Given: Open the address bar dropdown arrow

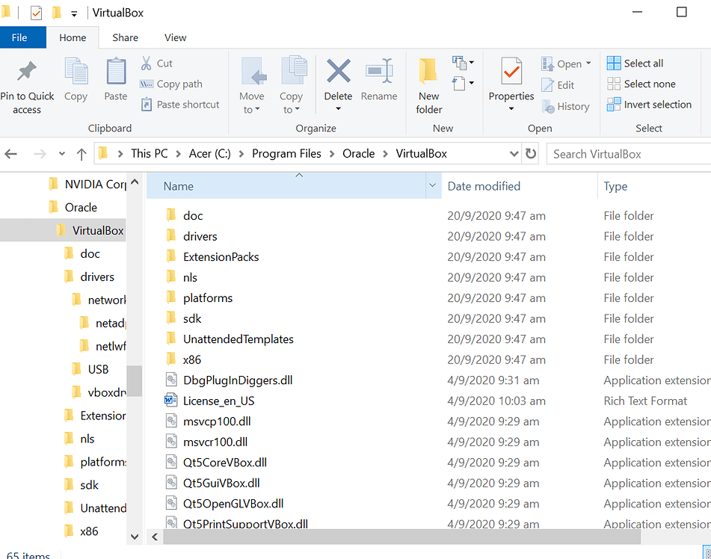Looking at the screenshot, I should coord(515,153).
